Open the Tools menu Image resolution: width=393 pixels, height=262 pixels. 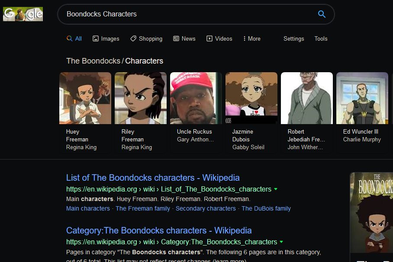coord(321,38)
